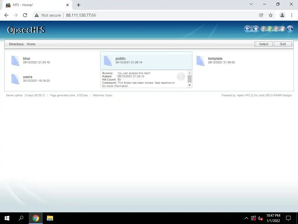Open the public folder icon
The height and width of the screenshot is (224, 298).
[108, 61]
